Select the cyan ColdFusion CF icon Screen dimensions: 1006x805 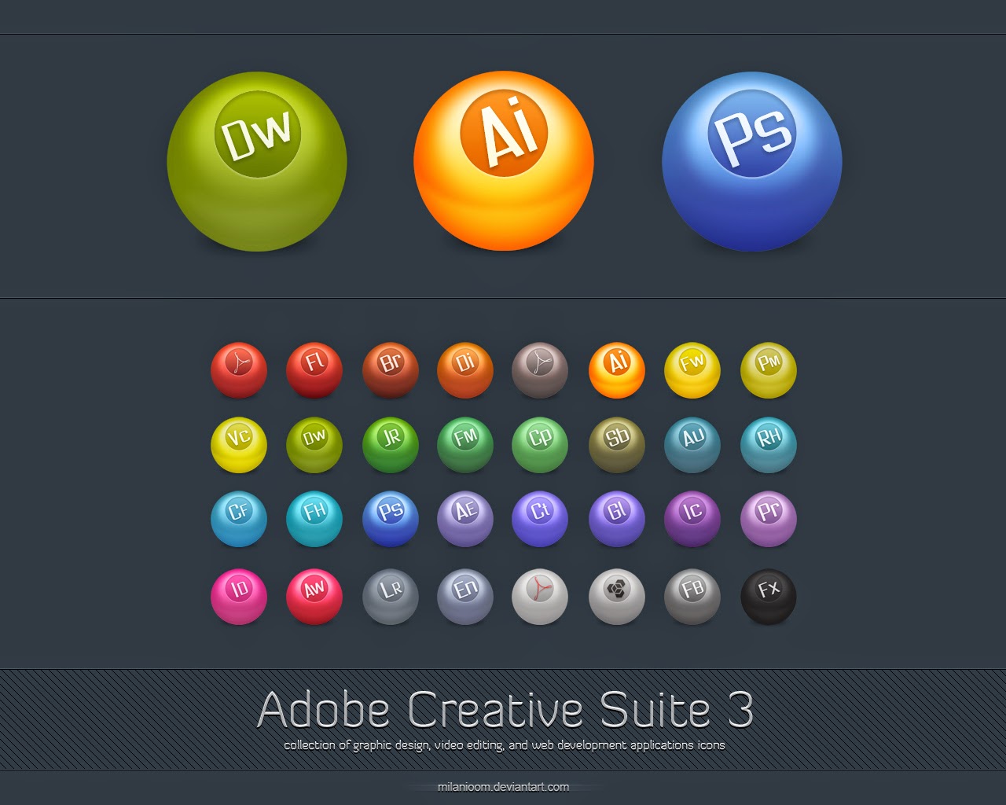[x=239, y=519]
